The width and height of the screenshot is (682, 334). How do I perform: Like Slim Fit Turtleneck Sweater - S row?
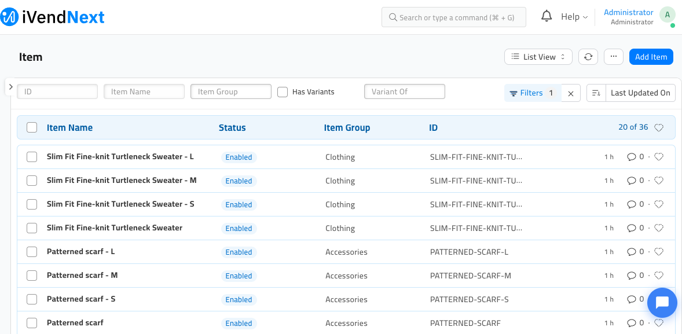pyautogui.click(x=659, y=204)
